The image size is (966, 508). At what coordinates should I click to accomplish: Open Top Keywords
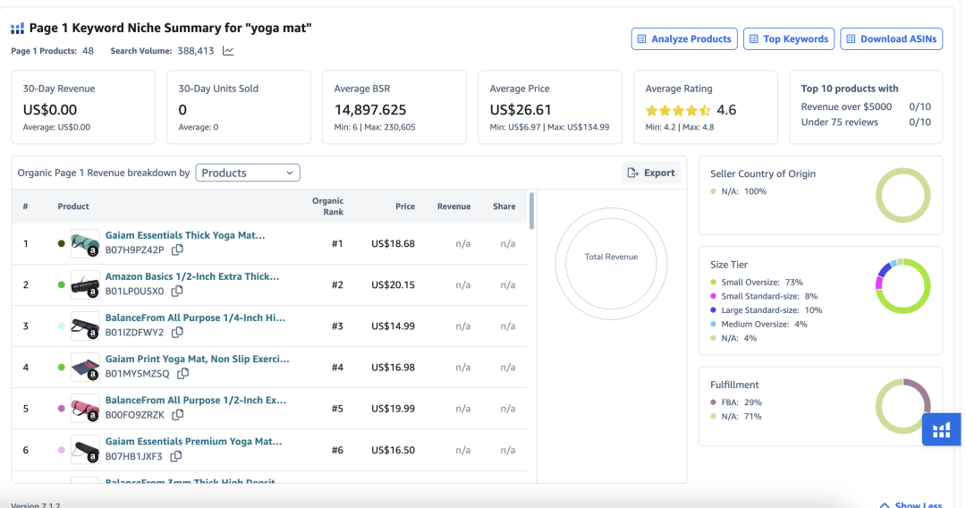(x=788, y=39)
